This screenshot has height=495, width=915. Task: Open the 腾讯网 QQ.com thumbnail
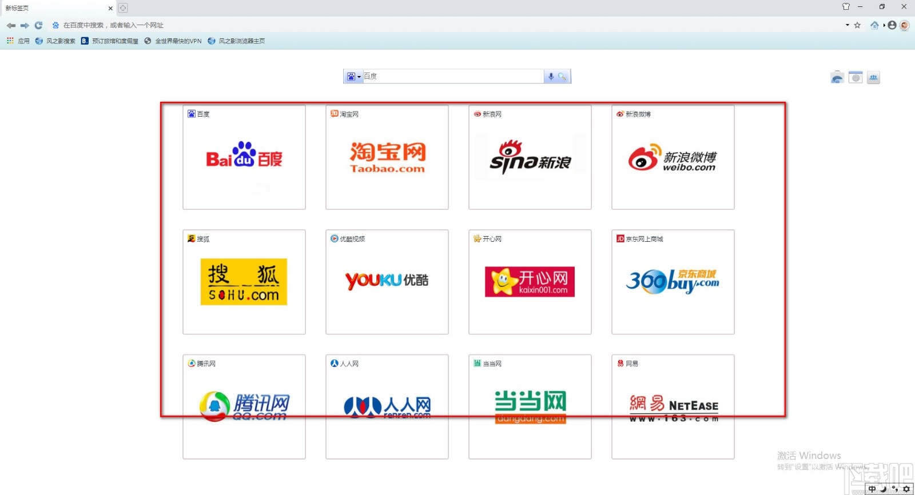244,406
